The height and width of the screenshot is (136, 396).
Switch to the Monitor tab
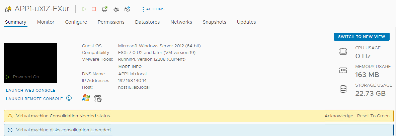click(46, 22)
